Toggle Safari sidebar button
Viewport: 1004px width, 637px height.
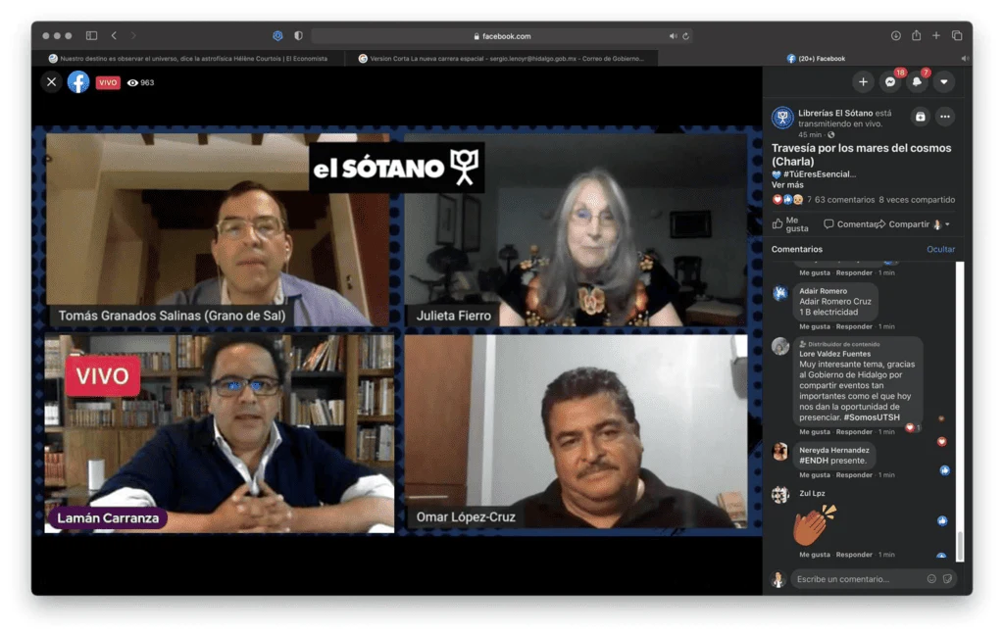(x=91, y=36)
